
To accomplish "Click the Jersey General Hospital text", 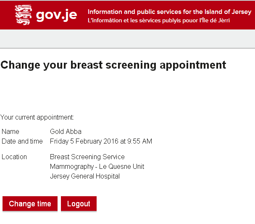I will point(85,176).
